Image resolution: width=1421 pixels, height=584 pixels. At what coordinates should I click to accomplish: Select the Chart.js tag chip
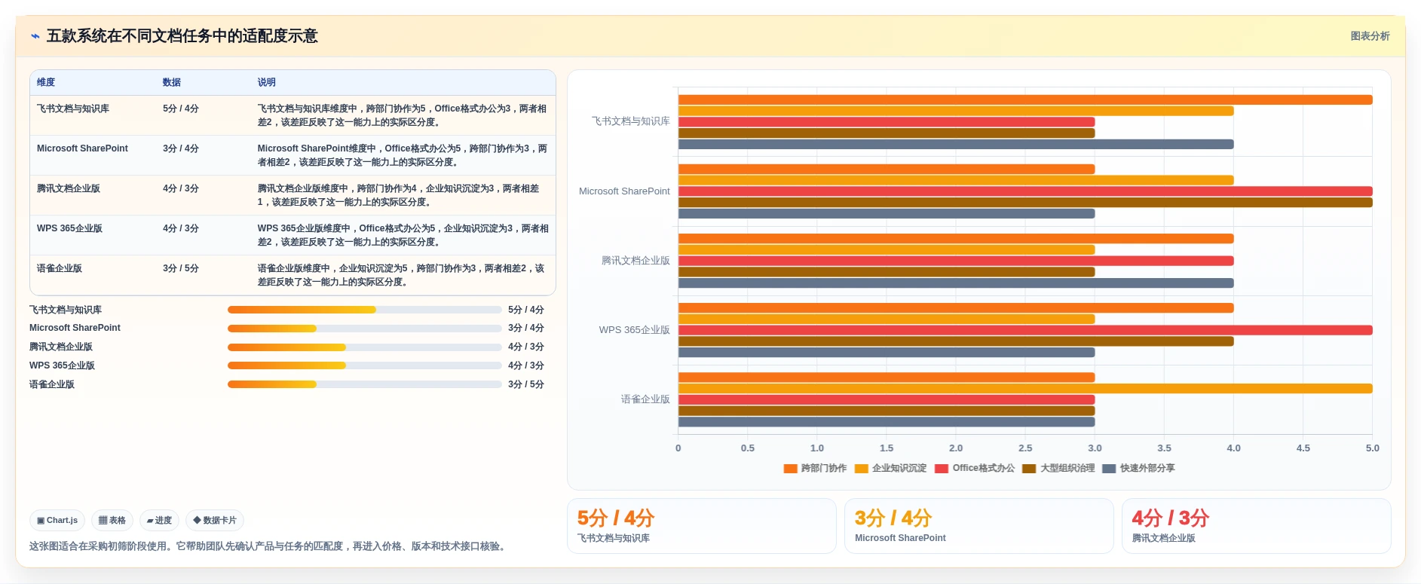click(57, 520)
